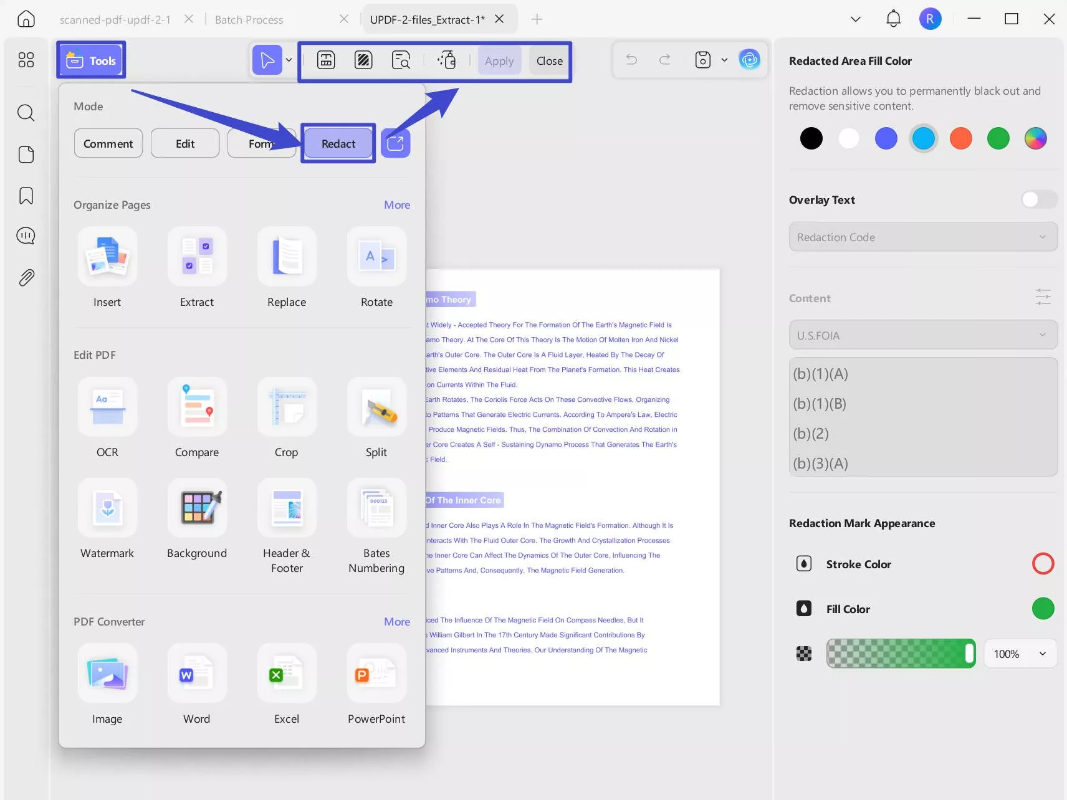Toggle the Overlay Text switch

(x=1038, y=199)
